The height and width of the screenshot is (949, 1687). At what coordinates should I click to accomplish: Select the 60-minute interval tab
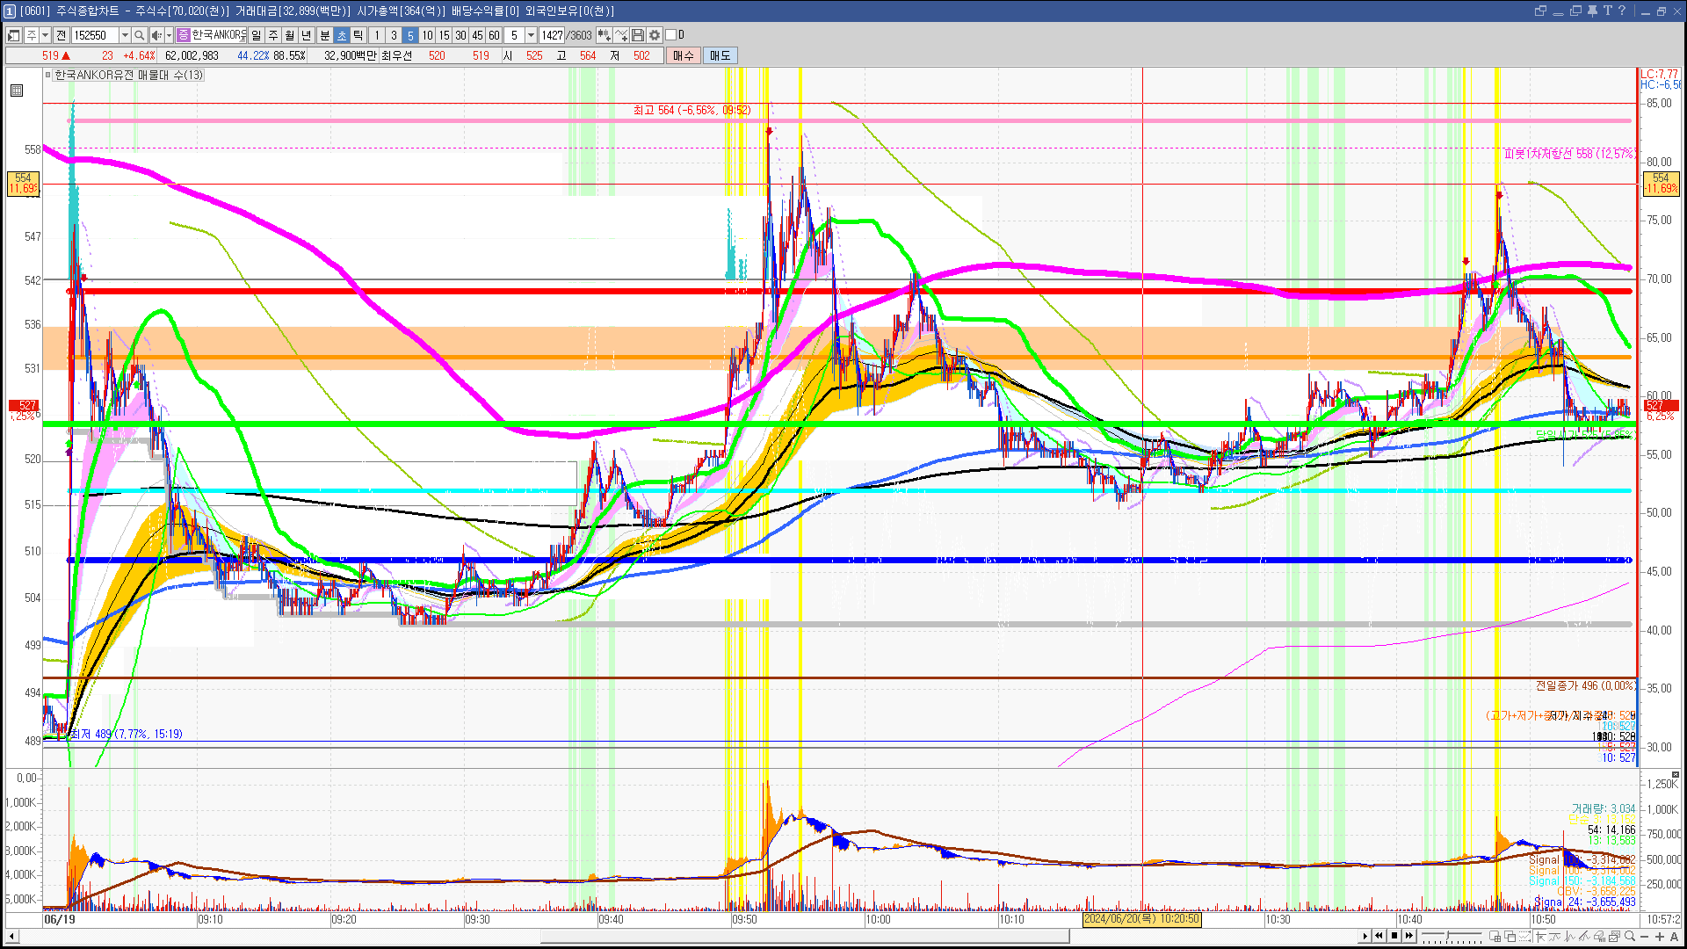[494, 35]
